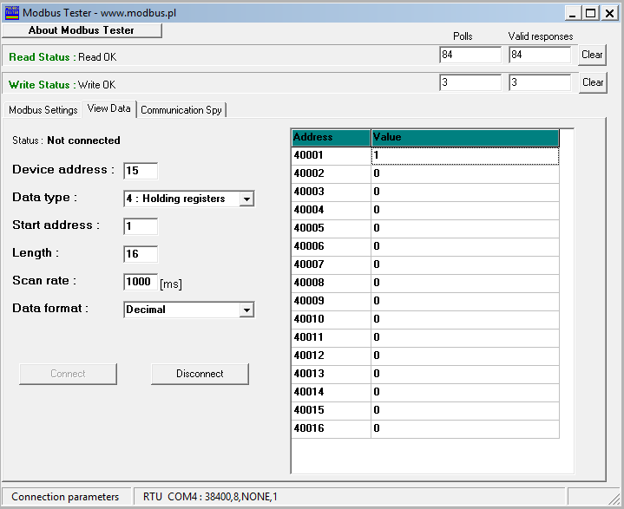The width and height of the screenshot is (624, 509).
Task: Click the Modbus Tester title bar icon
Action: click(x=12, y=12)
